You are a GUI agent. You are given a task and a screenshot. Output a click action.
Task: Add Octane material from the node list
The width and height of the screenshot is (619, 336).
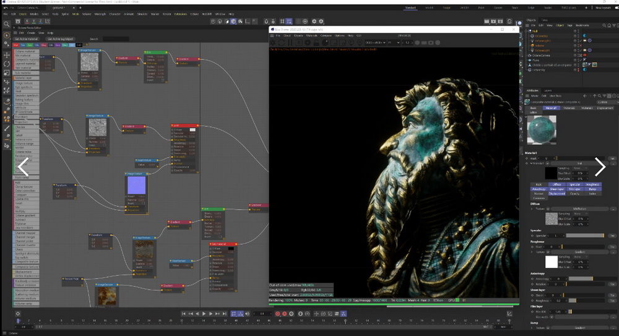click(27, 51)
